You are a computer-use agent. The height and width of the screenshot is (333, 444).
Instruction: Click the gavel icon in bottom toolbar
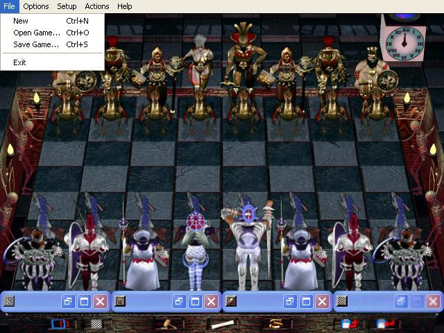point(169,324)
